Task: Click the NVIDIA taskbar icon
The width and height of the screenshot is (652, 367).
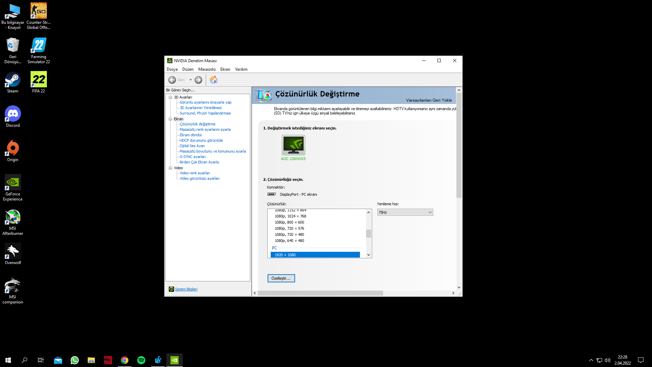Action: click(175, 360)
